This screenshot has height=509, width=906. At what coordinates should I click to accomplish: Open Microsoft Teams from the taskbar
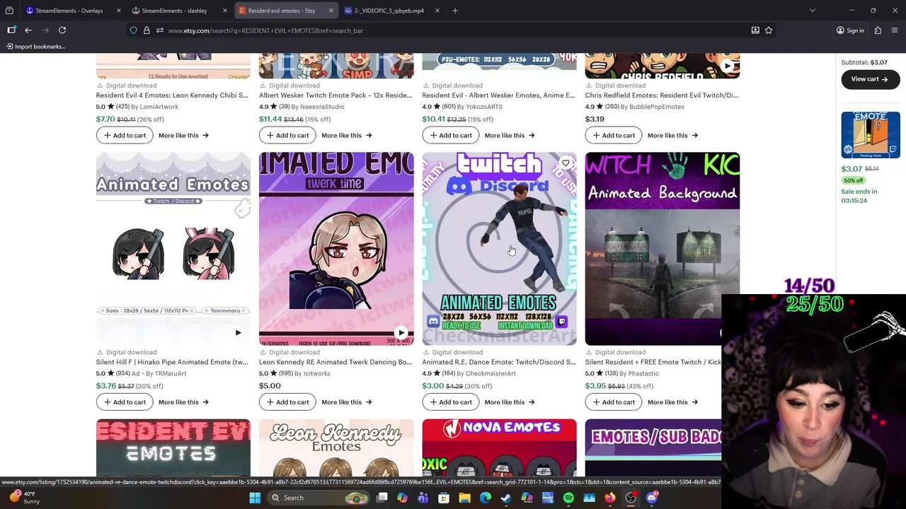pos(423,498)
